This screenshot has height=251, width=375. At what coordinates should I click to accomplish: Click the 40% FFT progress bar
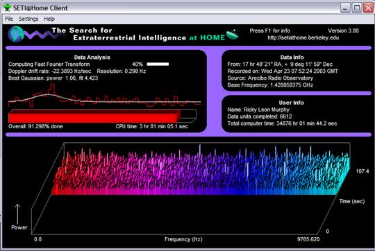(158, 64)
